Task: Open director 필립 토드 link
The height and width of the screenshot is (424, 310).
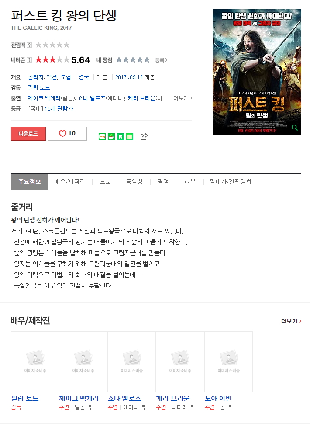Action: pyautogui.click(x=39, y=87)
